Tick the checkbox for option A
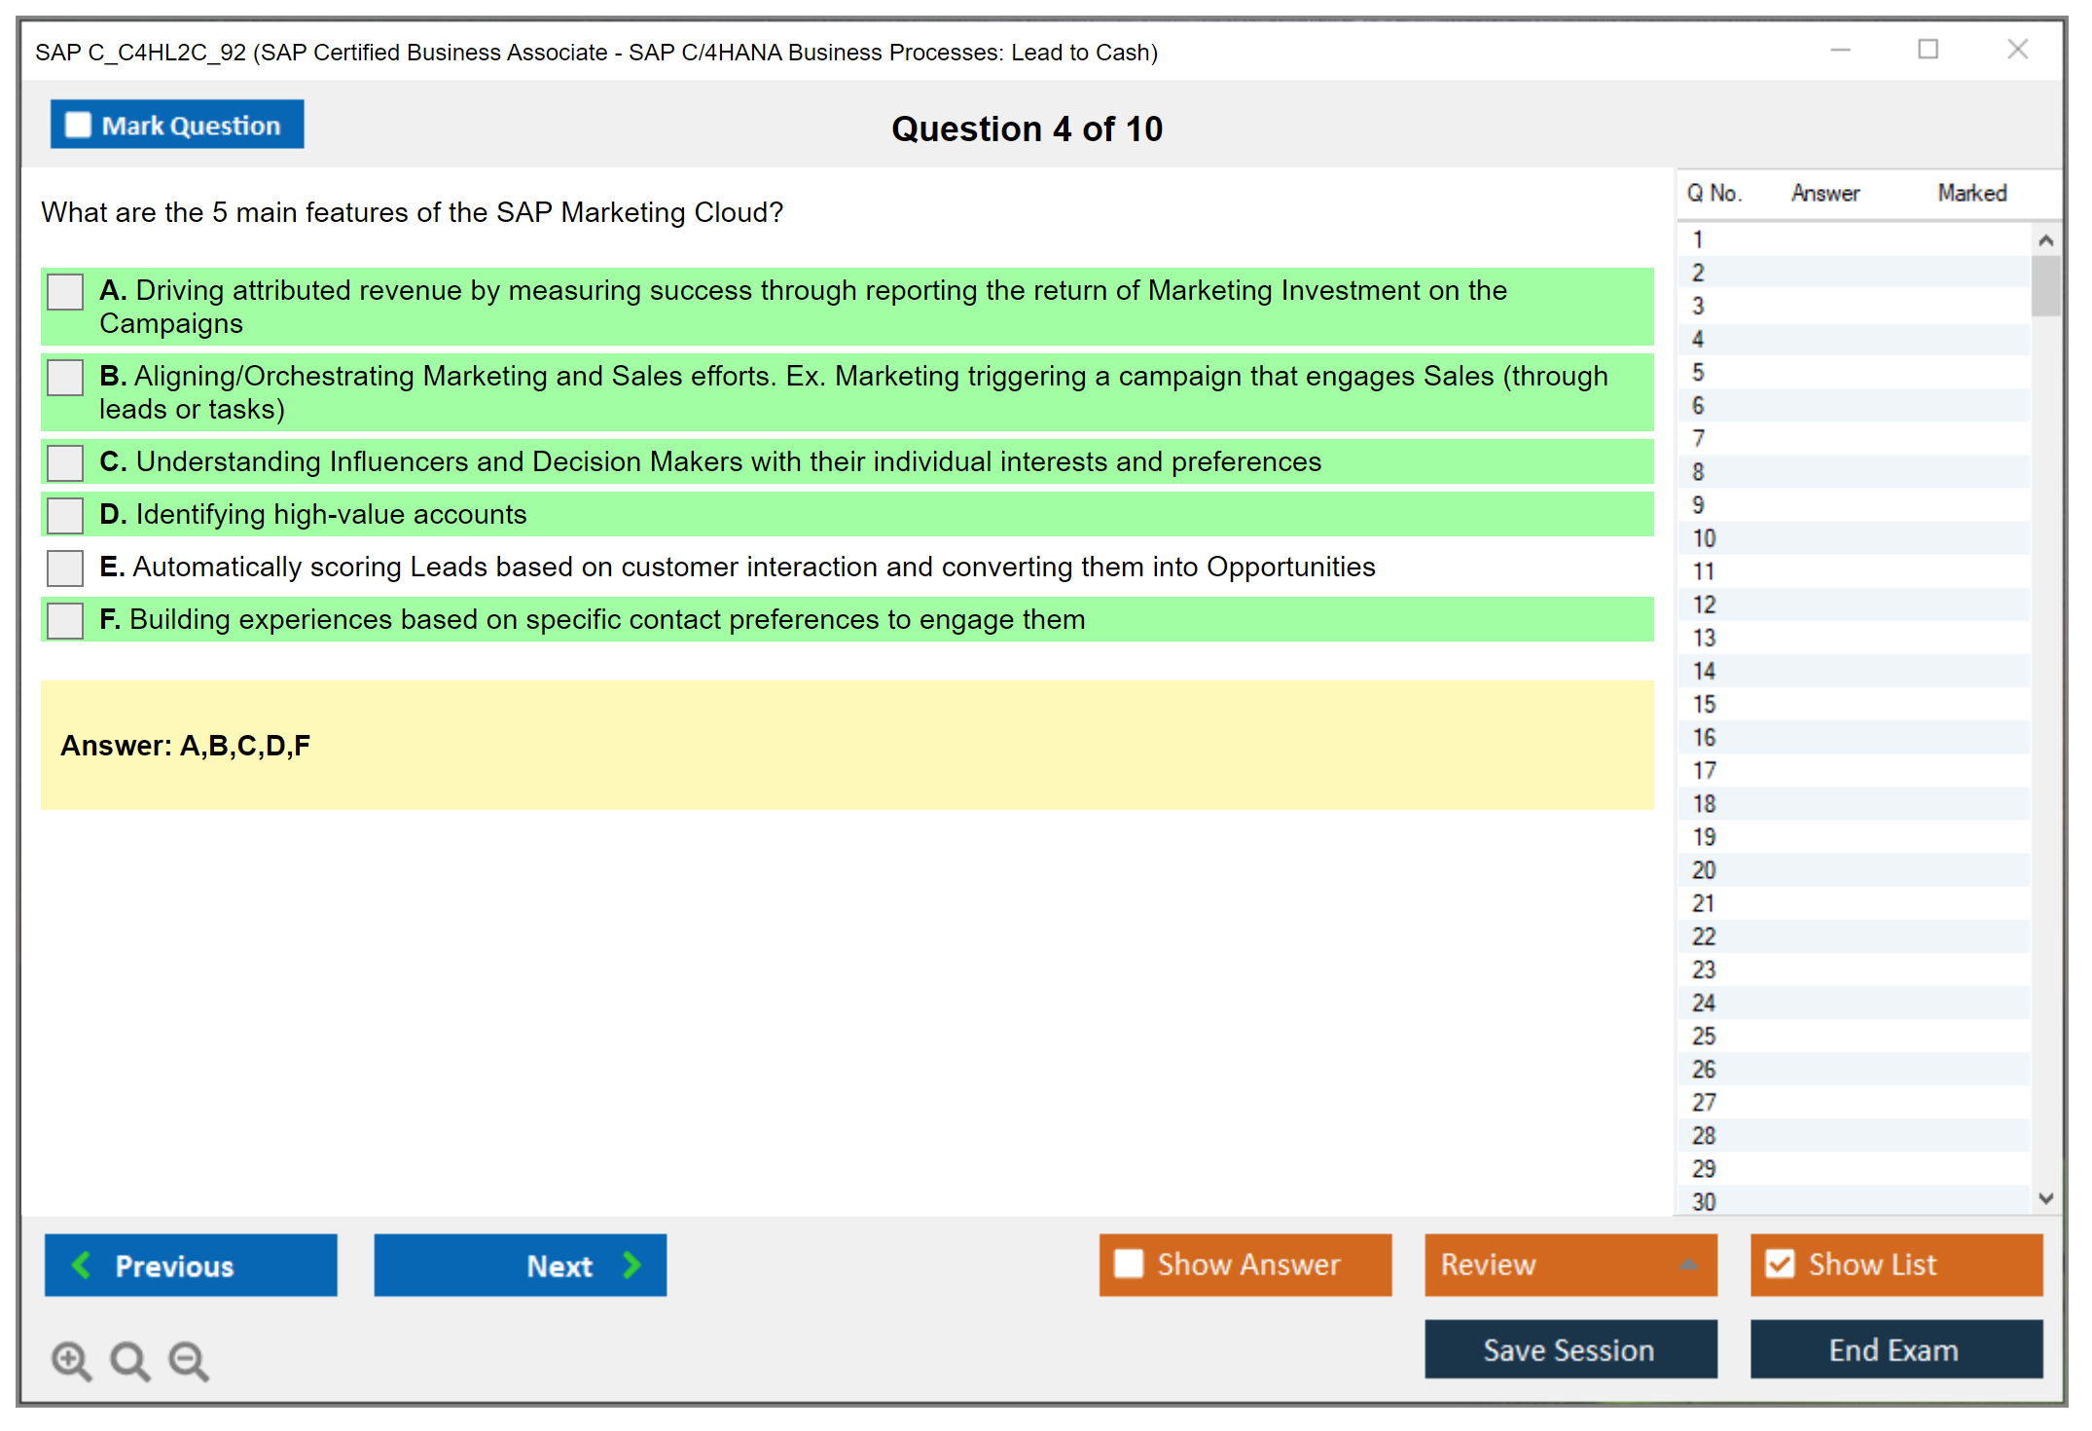The image size is (2092, 1431). [x=65, y=291]
